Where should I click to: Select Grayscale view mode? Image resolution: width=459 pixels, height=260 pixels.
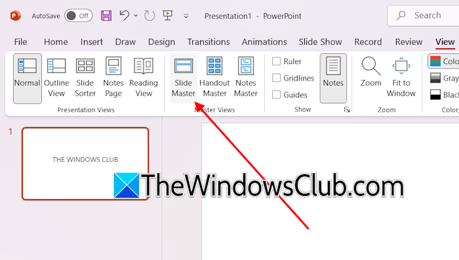pos(444,78)
